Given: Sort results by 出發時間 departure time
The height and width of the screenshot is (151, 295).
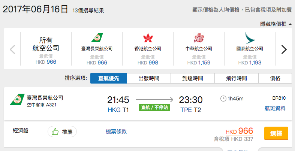Looking at the screenshot, I should coord(149,78).
